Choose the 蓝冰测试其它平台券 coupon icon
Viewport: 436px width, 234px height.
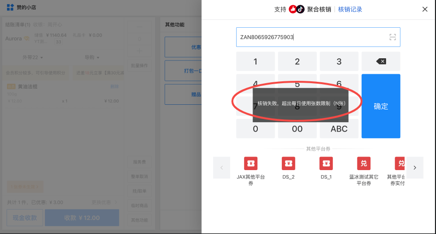coord(363,164)
